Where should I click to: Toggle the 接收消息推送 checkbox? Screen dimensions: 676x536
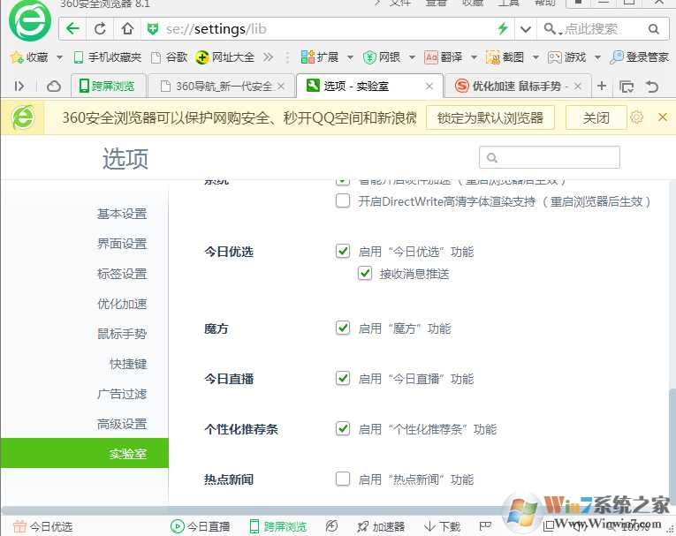pyautogui.click(x=365, y=274)
